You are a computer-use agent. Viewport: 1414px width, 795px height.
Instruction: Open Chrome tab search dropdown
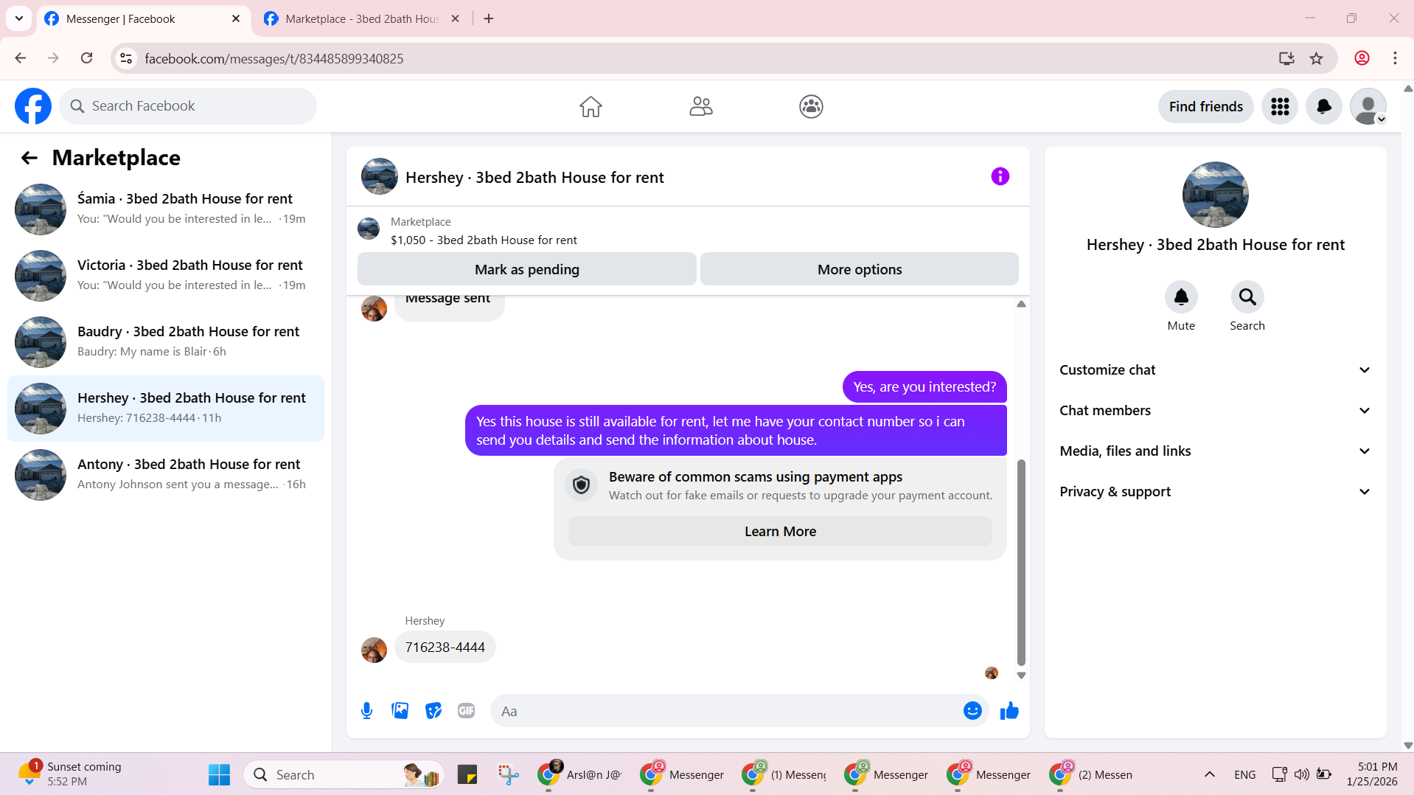tap(19, 18)
